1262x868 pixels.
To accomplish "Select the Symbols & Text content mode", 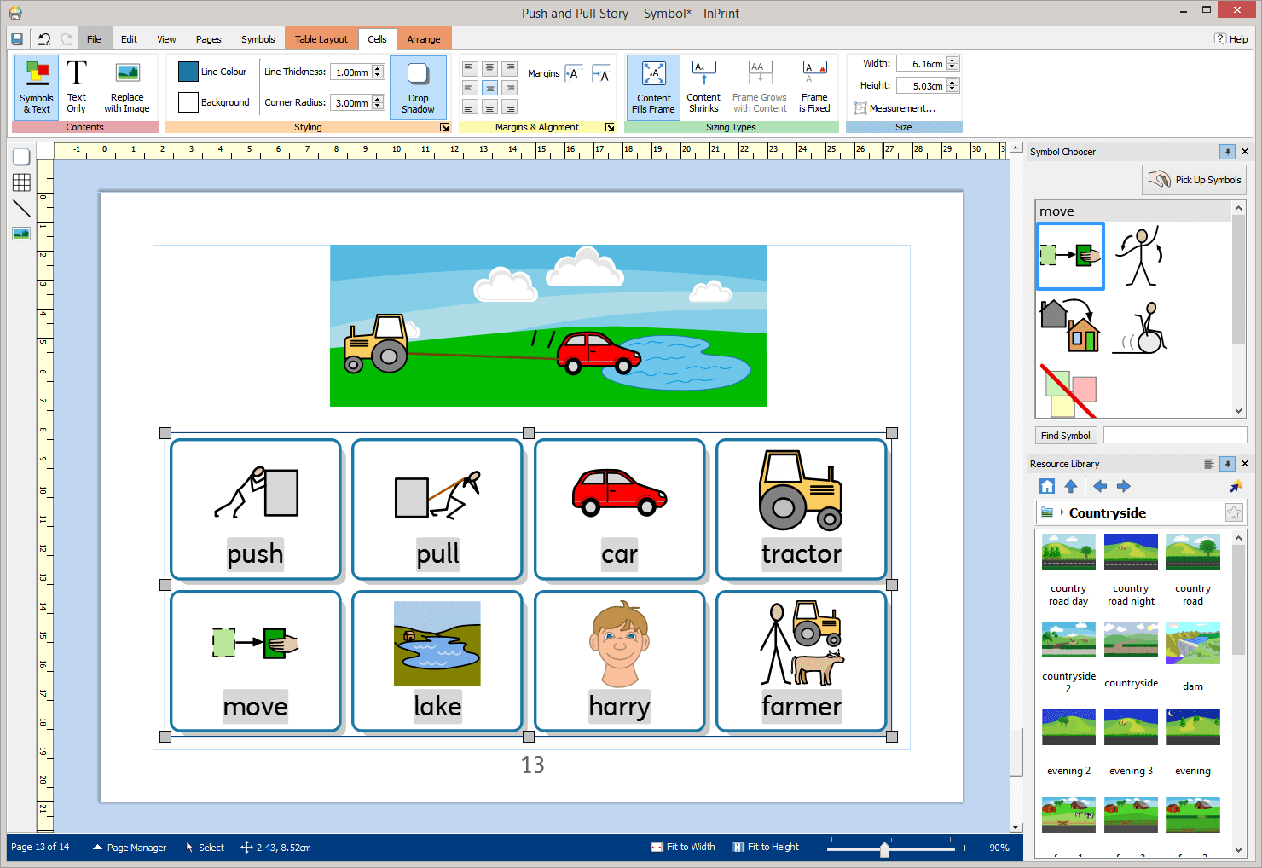I will click(x=37, y=87).
